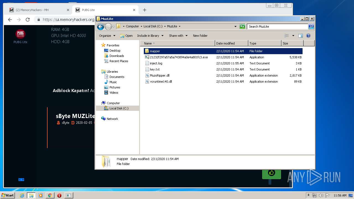Select the MuzoRipper.dll file icon

147,75
